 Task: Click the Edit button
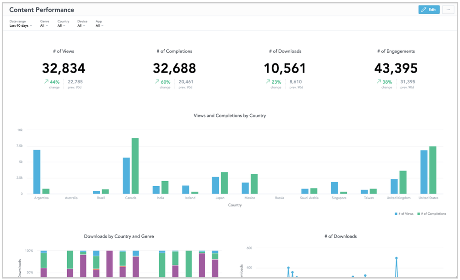429,10
